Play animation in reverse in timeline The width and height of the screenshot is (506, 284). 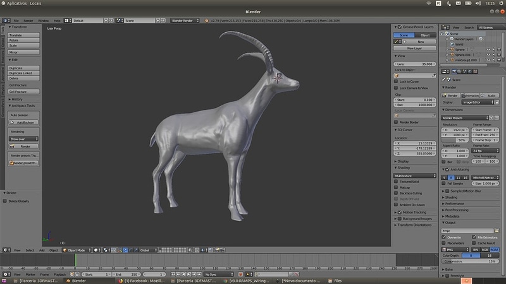(x=183, y=275)
